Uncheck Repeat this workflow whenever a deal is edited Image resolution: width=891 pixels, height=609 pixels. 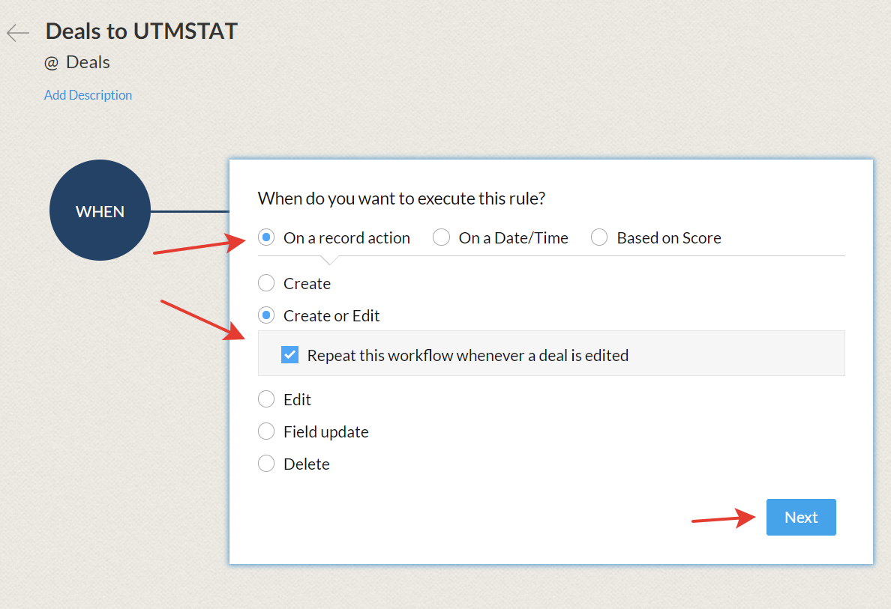[290, 355]
